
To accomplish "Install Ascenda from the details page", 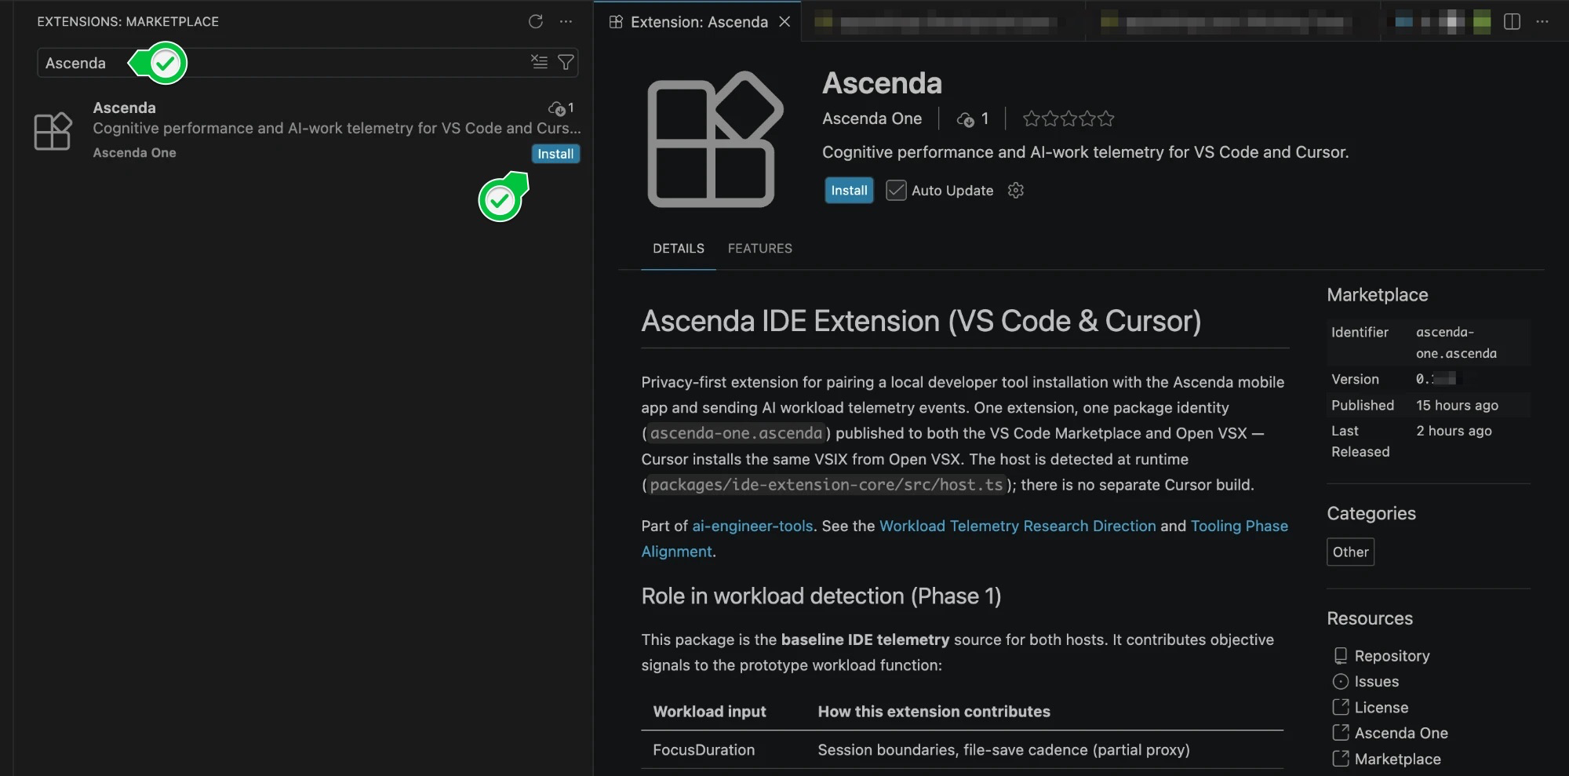I will pos(849,191).
